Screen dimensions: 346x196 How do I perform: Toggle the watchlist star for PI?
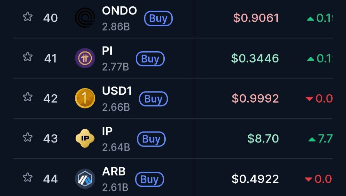[x=28, y=57]
